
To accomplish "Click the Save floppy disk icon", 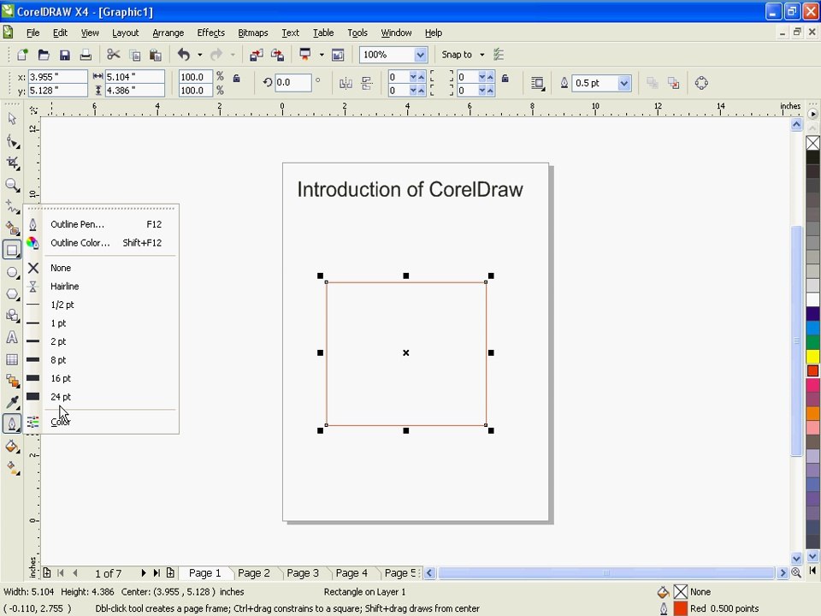I will (x=64, y=55).
